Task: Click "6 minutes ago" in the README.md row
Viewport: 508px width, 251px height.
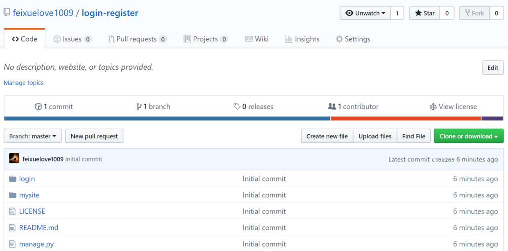Action: click(476, 228)
